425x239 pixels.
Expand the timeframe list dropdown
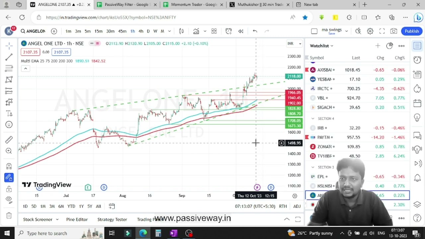coord(169,31)
